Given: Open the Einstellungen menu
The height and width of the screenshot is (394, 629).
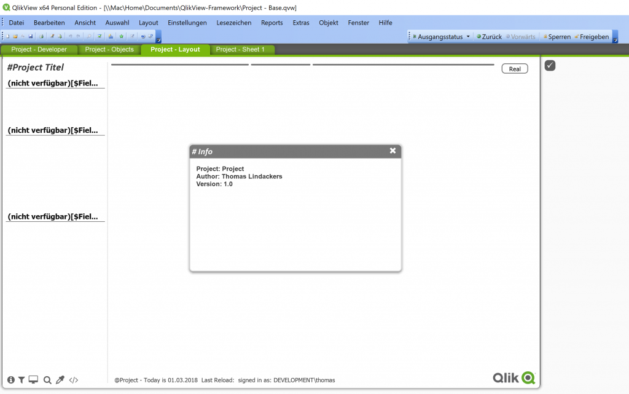Looking at the screenshot, I should pyautogui.click(x=187, y=23).
